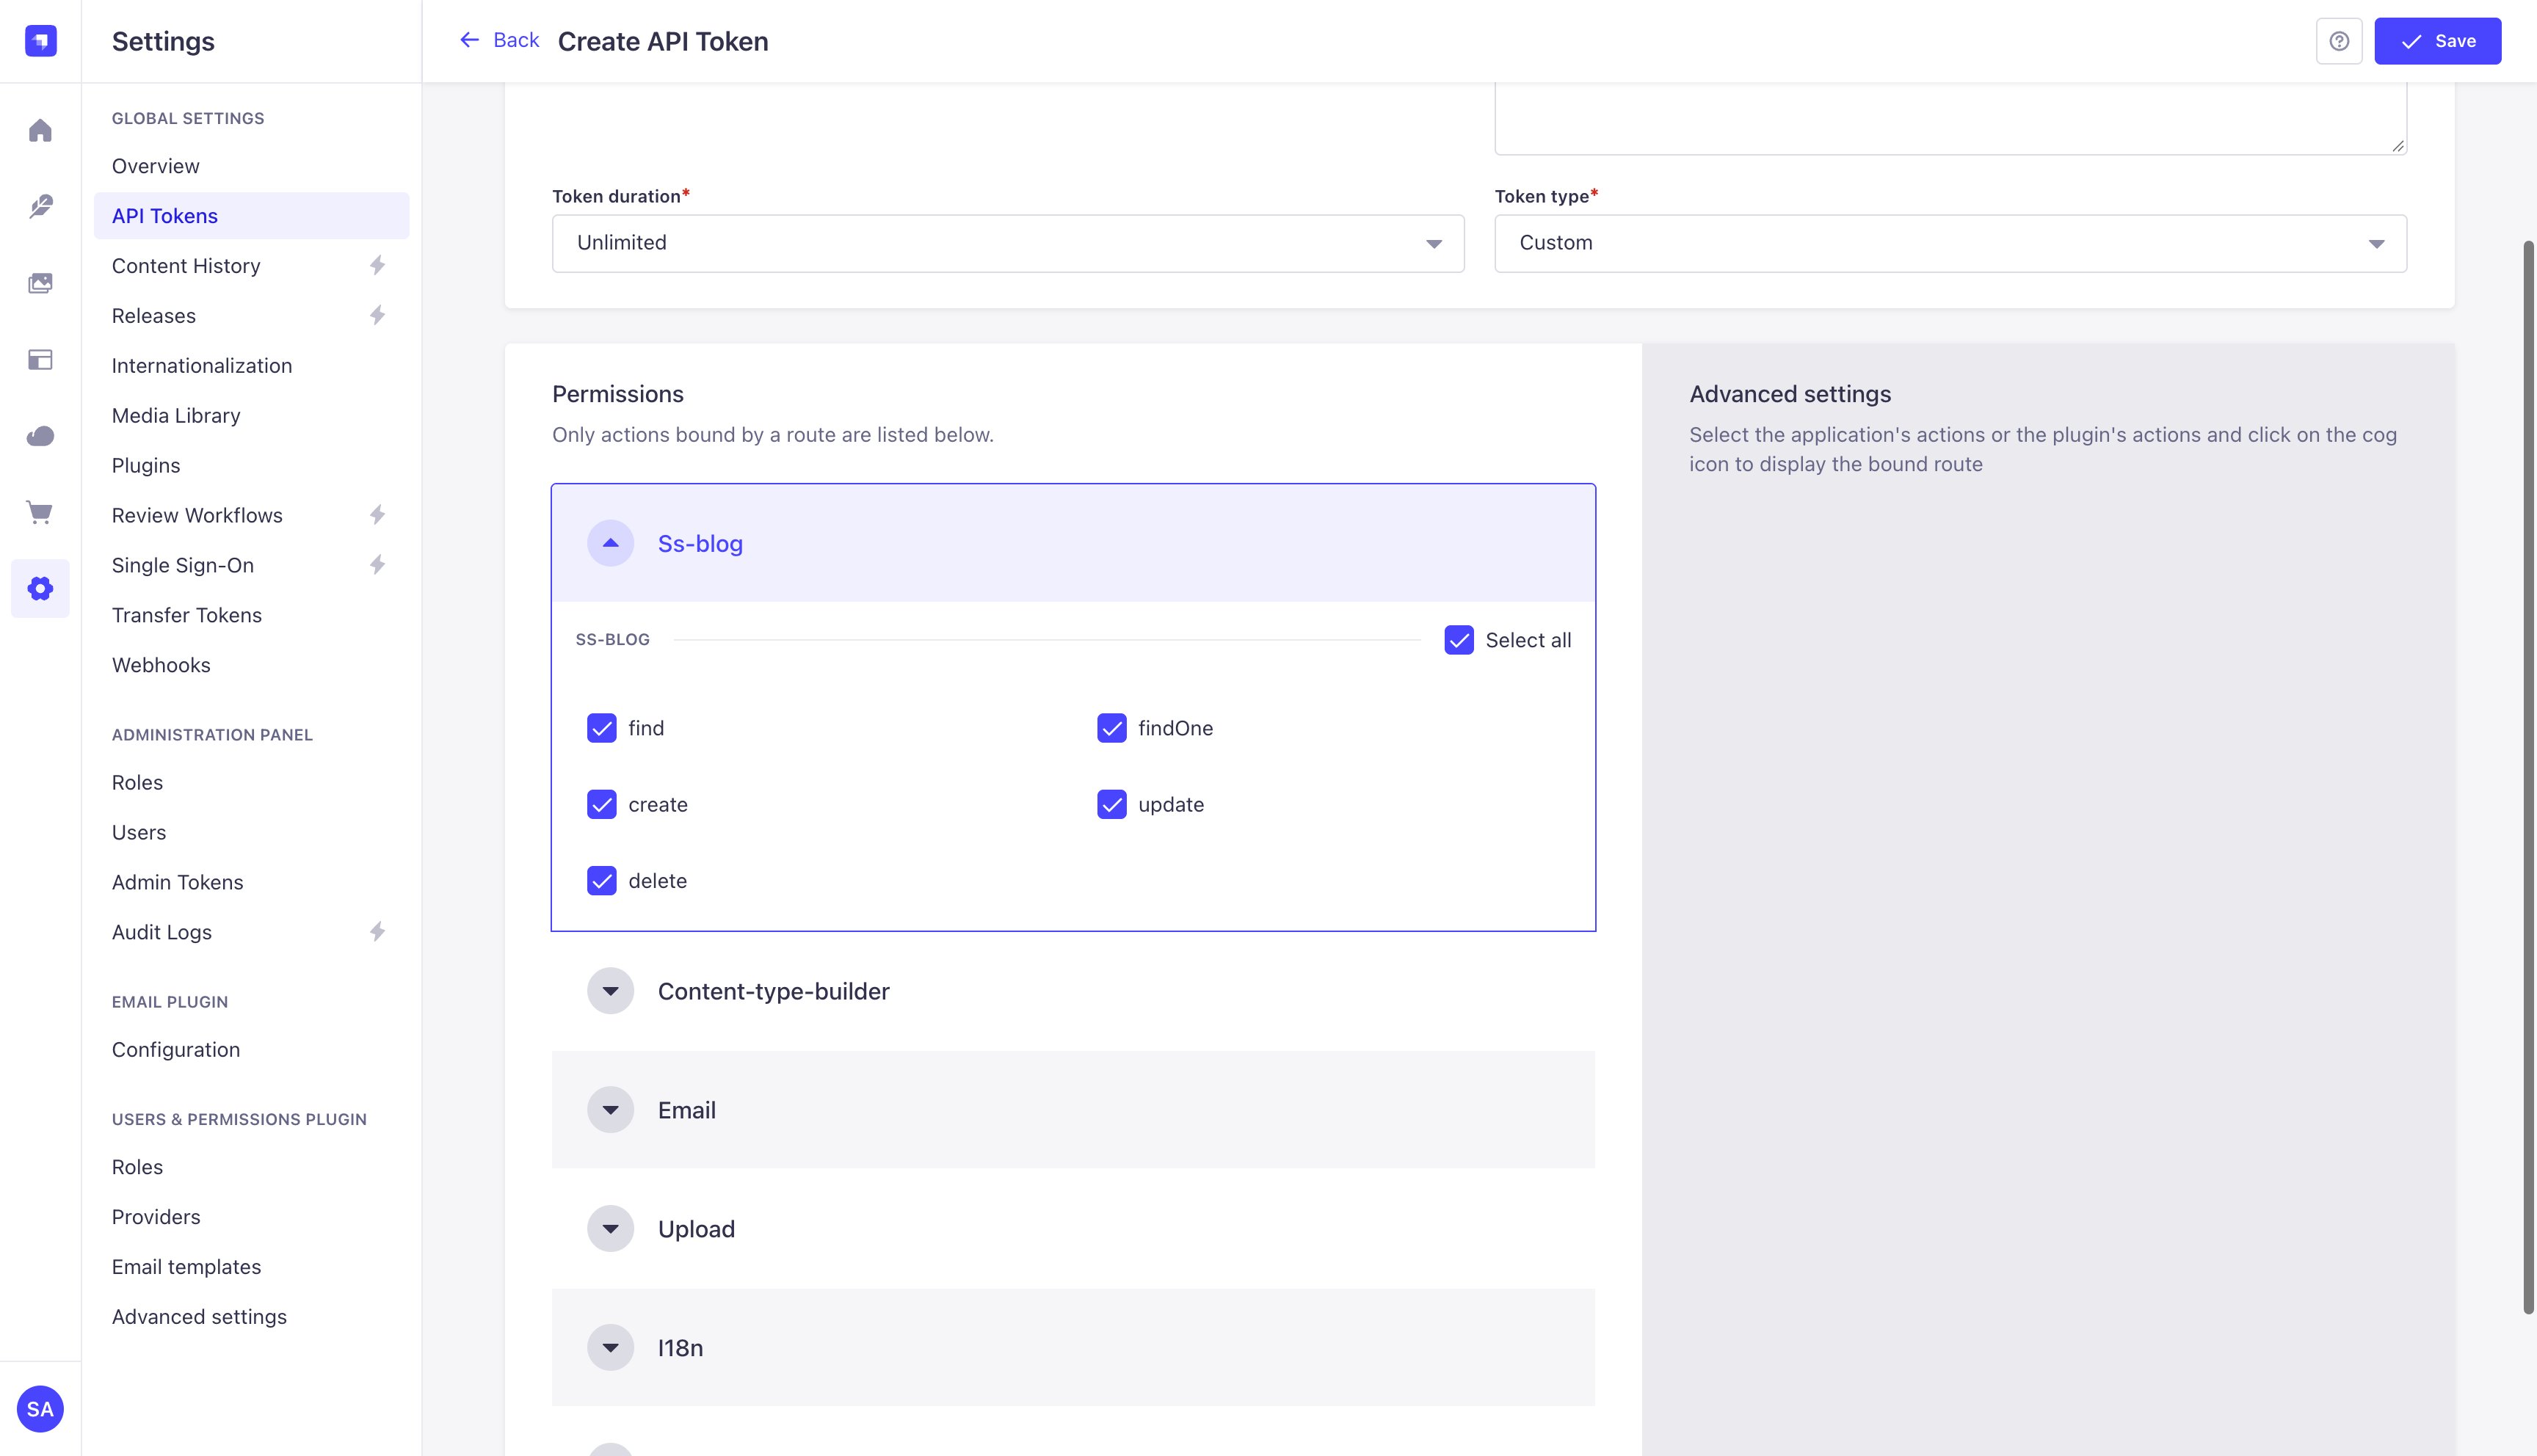Viewport: 2537px width, 1456px height.
Task: Click the help question mark icon
Action: coord(2339,41)
